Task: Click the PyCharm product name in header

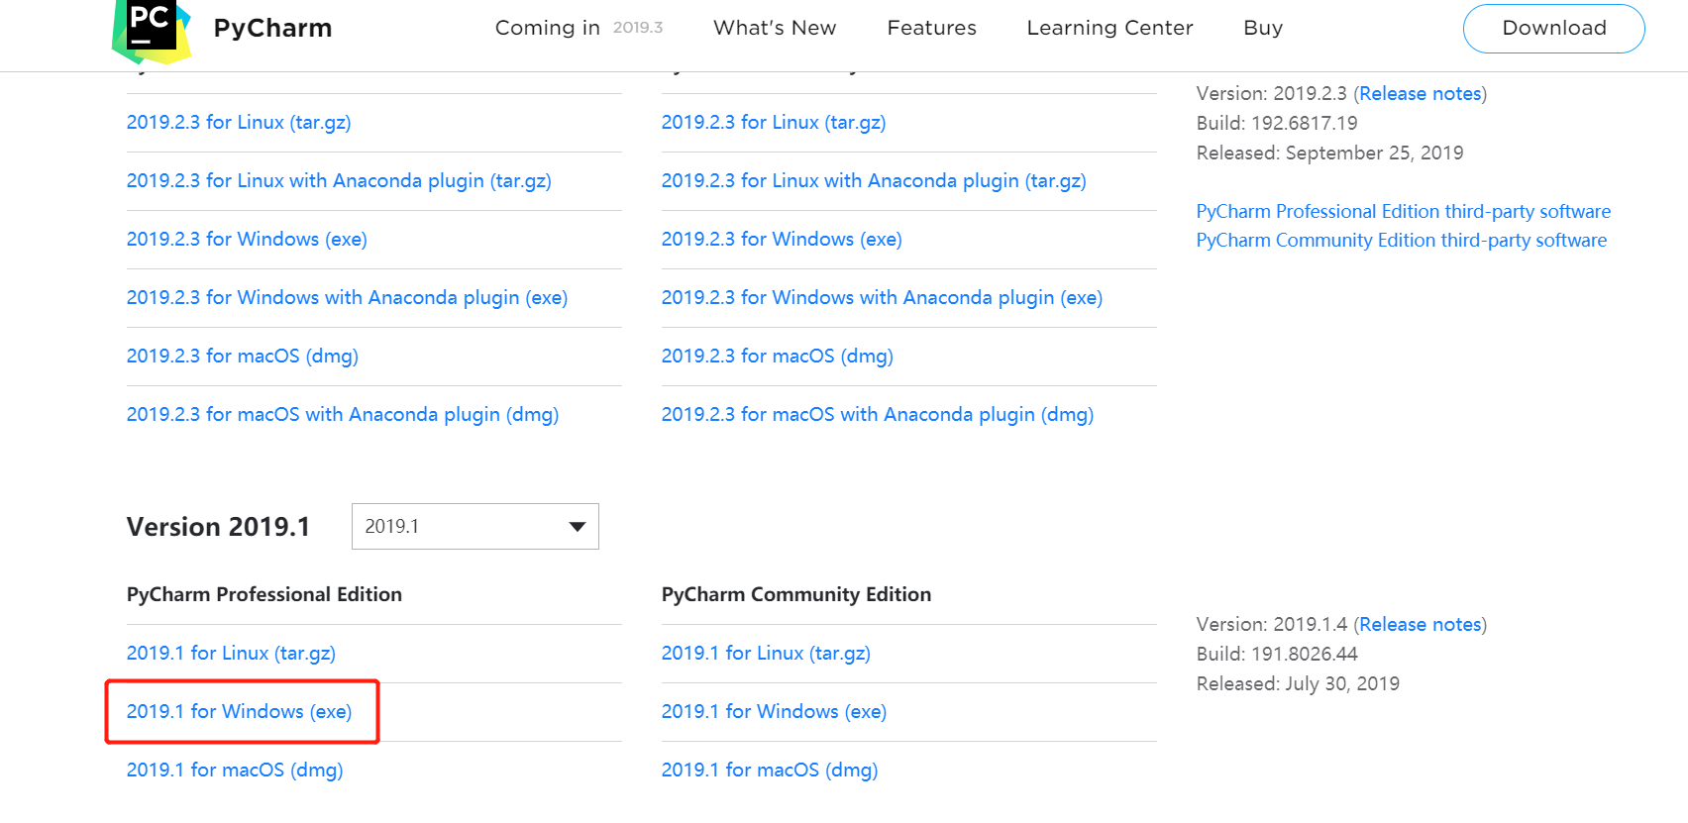Action: (x=273, y=28)
